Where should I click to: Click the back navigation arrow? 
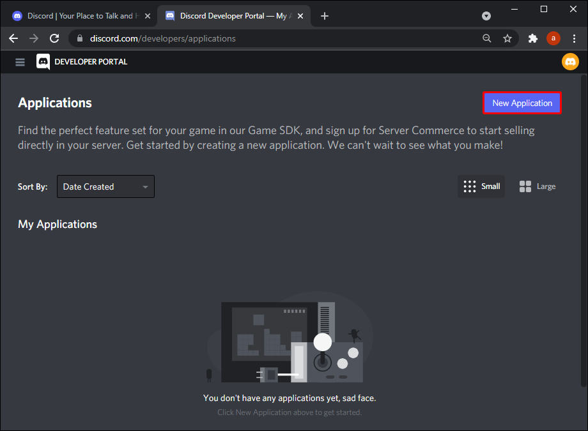point(13,38)
